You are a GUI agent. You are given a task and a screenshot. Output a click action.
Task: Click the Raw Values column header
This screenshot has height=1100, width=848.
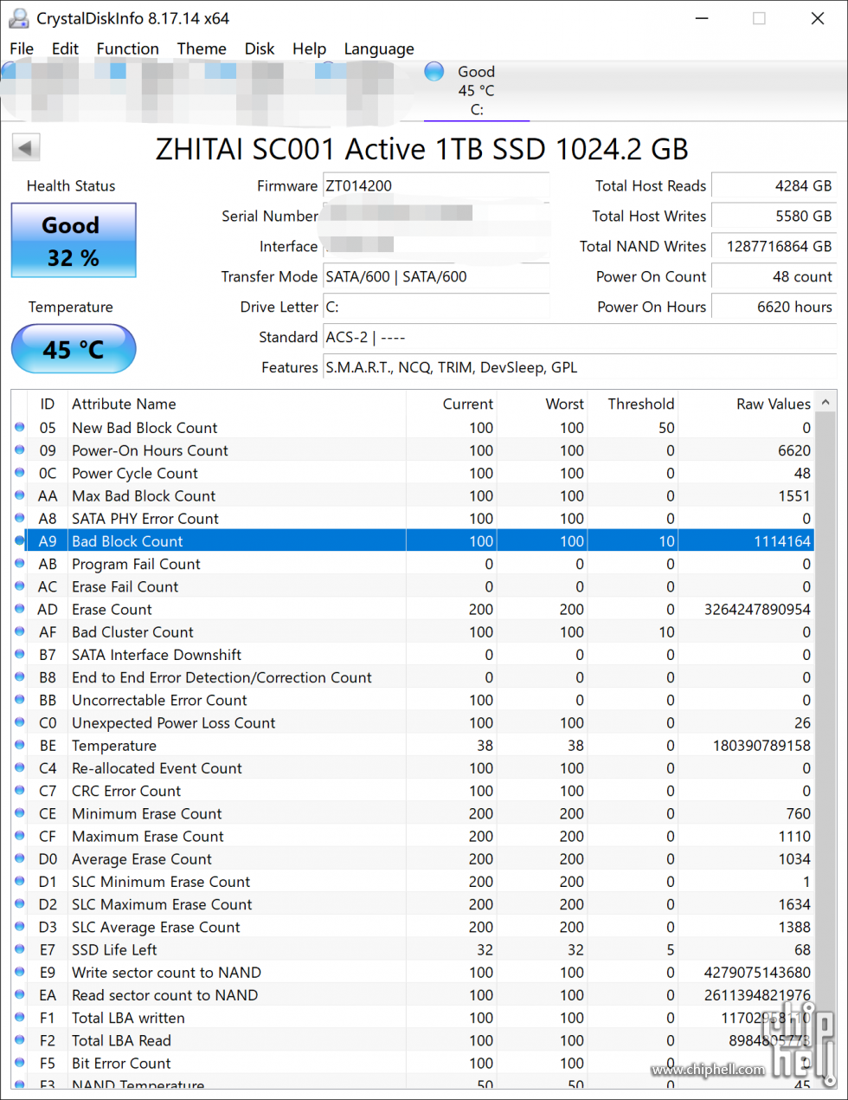pyautogui.click(x=774, y=404)
